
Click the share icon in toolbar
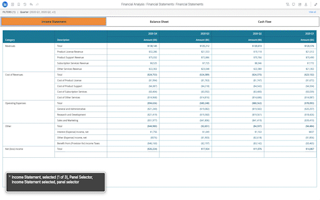[300, 4]
